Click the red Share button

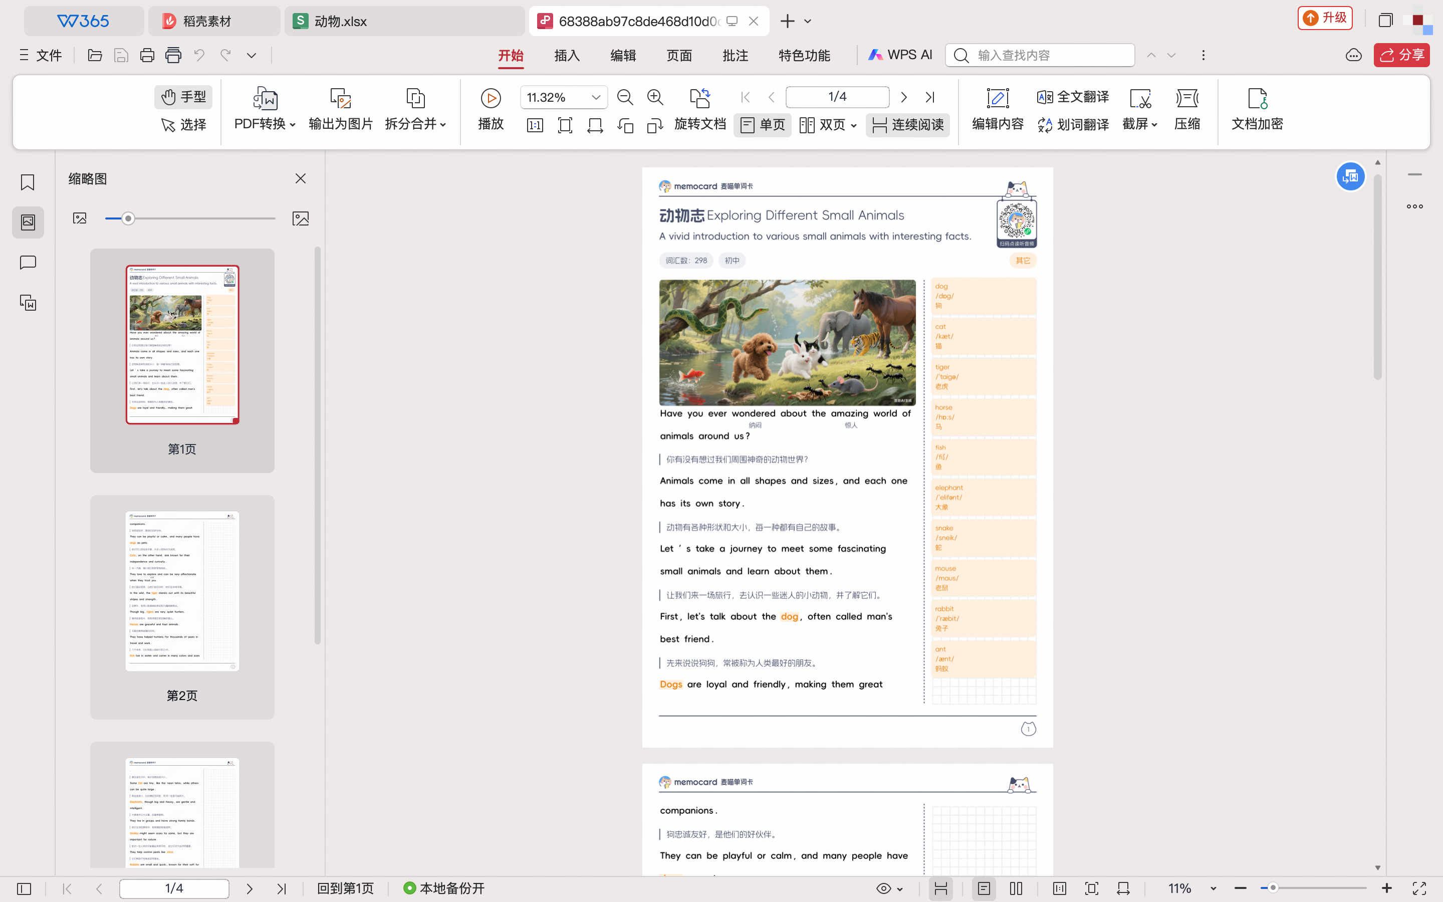(x=1401, y=56)
